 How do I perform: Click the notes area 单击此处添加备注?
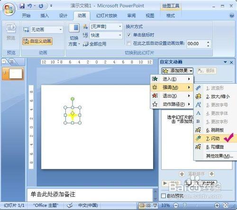[x=90, y=194]
